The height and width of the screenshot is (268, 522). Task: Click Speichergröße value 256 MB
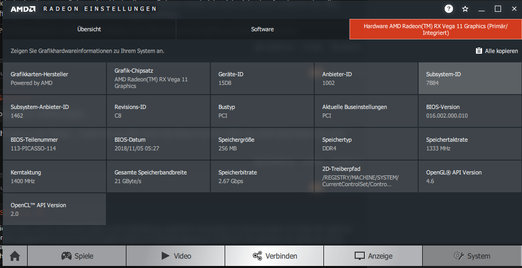227,148
